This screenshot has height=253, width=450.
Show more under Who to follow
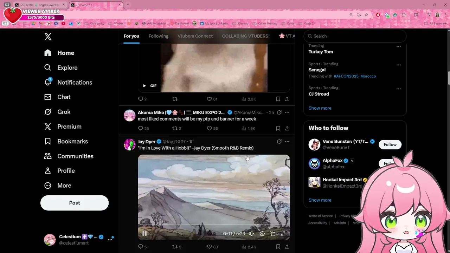320,200
